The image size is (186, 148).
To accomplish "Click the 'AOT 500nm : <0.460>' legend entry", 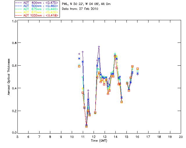I will click(37, 6).
